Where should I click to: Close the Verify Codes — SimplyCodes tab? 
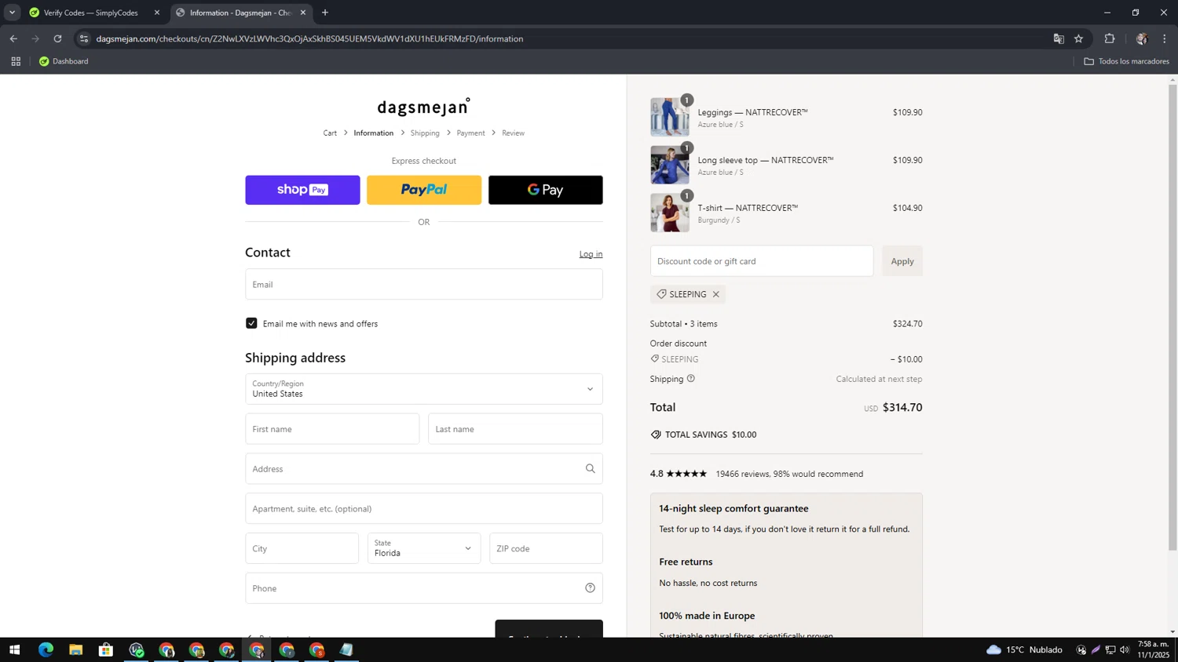(157, 13)
